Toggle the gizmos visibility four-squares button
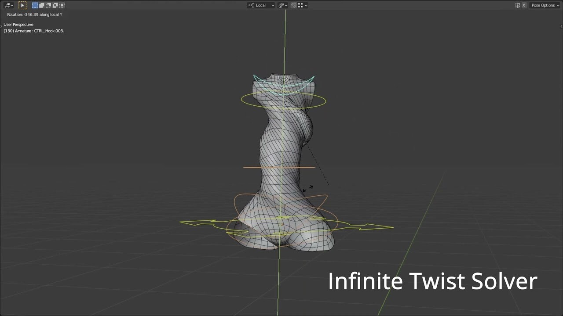563x316 pixels. coord(300,5)
